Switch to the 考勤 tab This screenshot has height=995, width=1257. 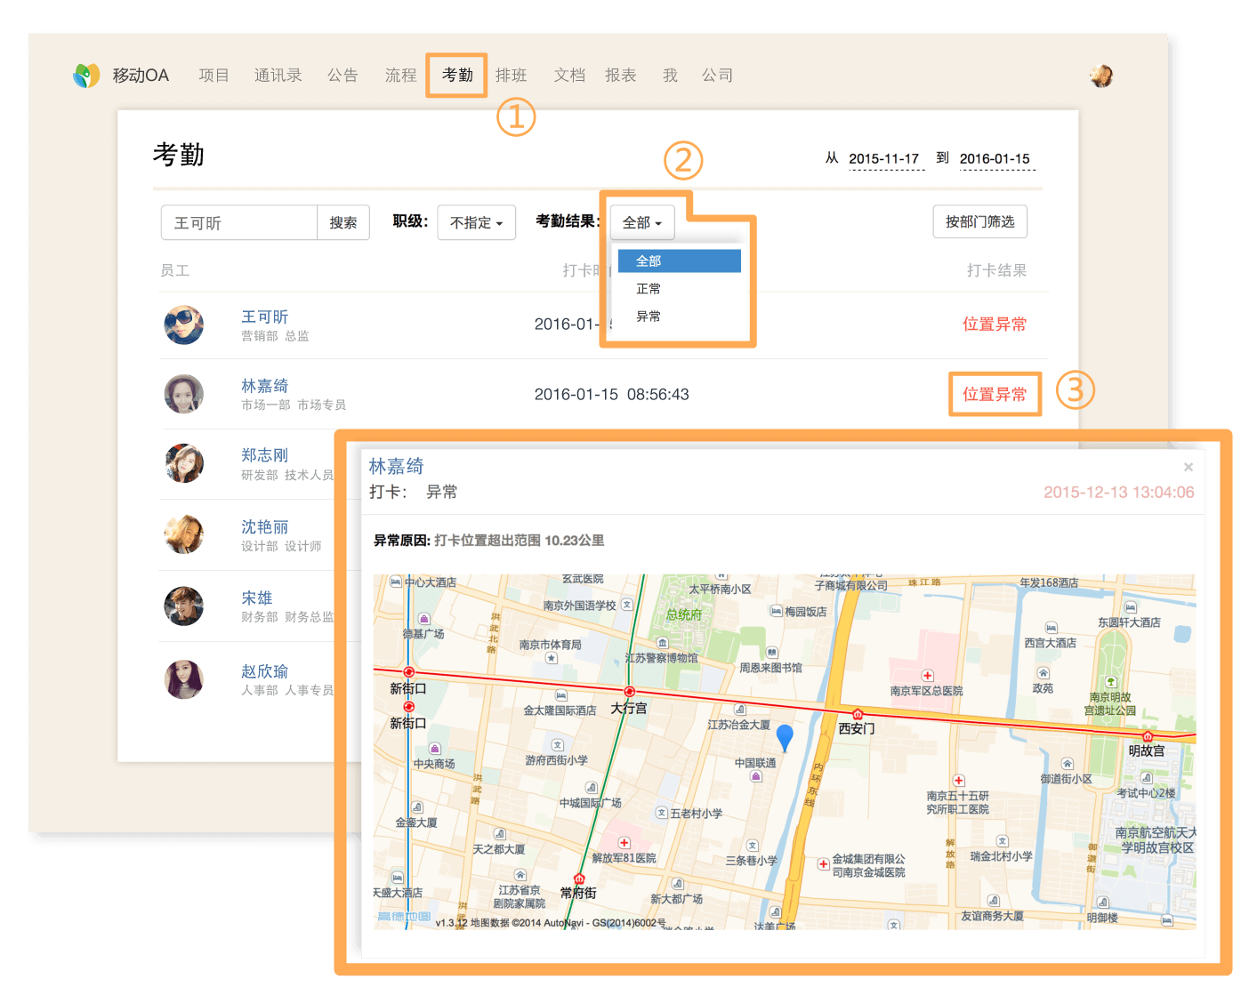point(457,76)
